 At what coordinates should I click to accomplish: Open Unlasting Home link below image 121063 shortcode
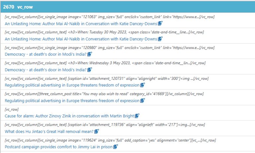click(x=81, y=24)
